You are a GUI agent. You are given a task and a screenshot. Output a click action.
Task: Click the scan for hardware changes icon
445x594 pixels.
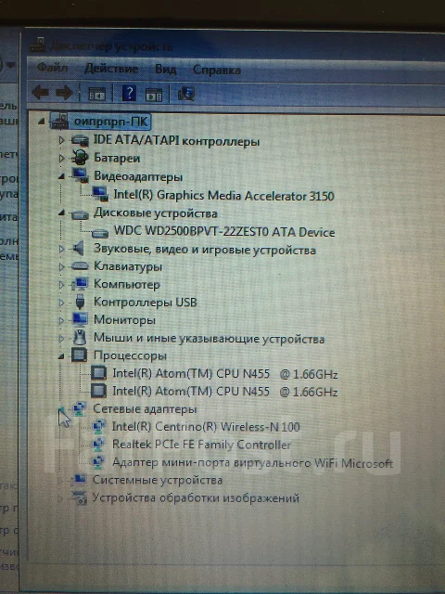(186, 94)
